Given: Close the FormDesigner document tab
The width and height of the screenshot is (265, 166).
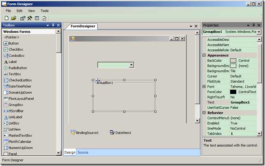Looking at the screenshot, I should click(x=196, y=26).
